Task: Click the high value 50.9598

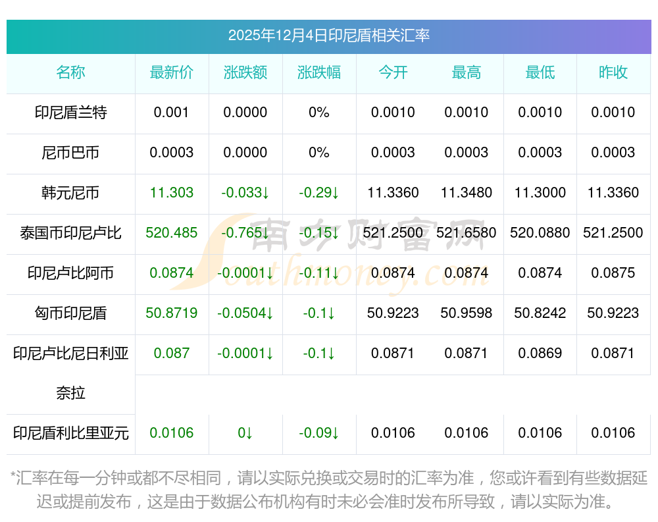Action: 467,313
